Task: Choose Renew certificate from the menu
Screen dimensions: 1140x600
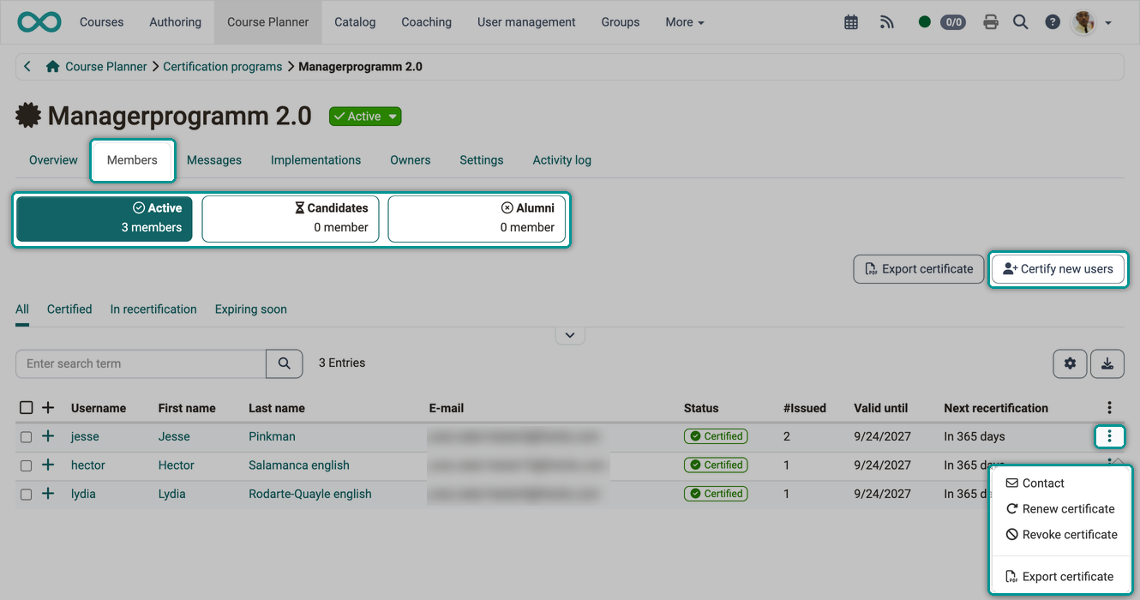Action: [x=1060, y=509]
